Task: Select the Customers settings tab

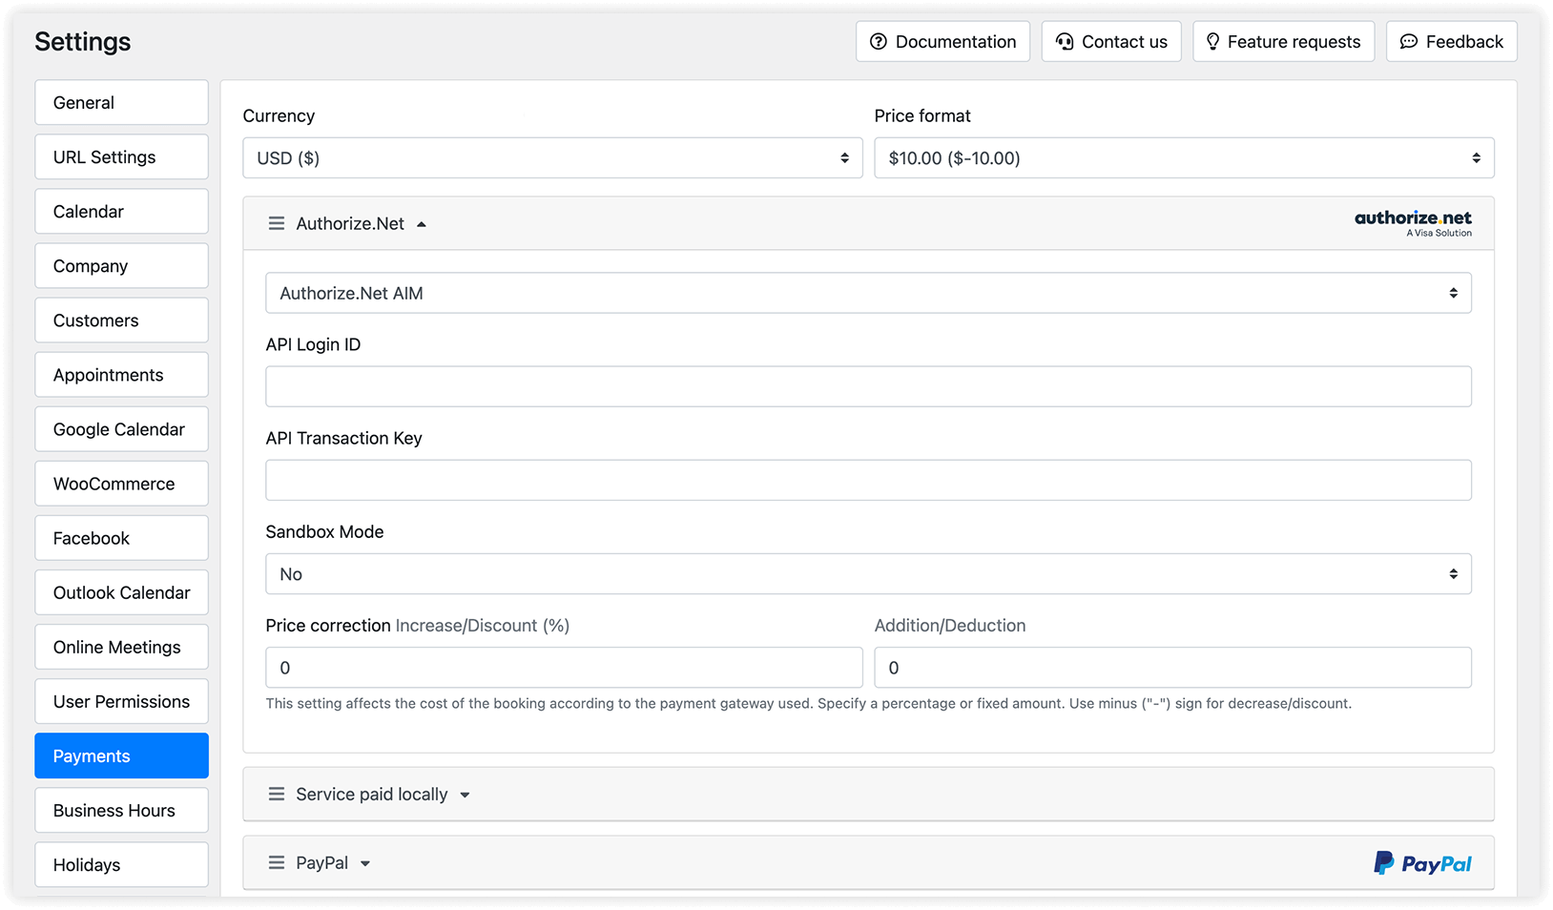Action: (x=121, y=321)
